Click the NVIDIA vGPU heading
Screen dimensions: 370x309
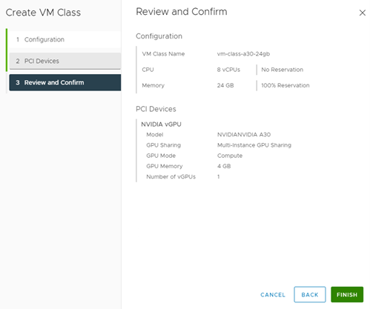[161, 124]
